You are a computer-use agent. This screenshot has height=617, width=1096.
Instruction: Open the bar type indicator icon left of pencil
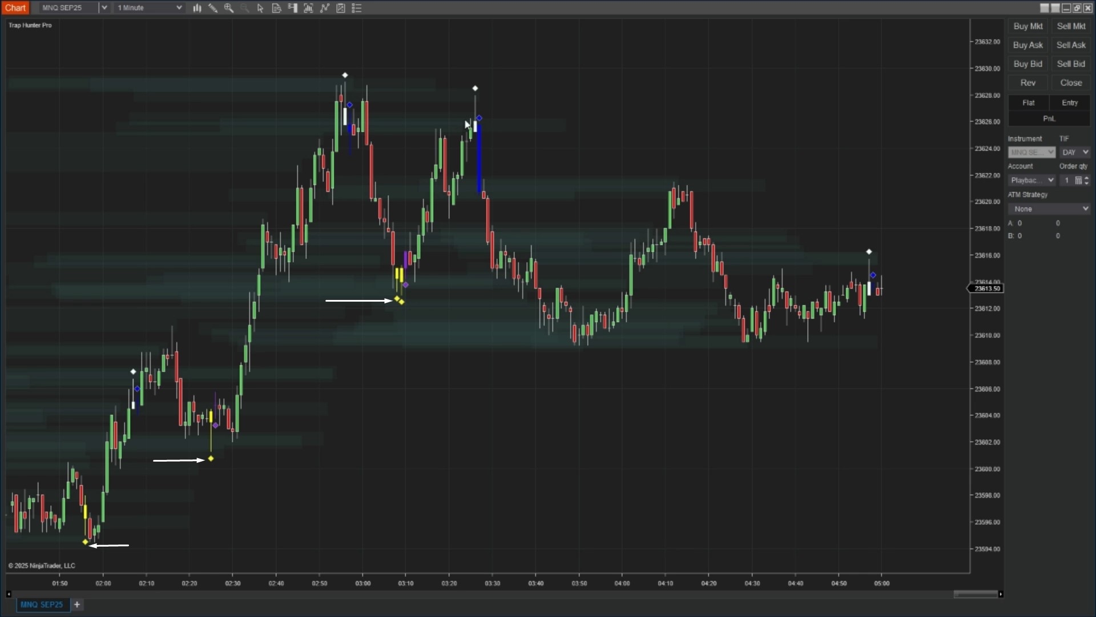point(197,8)
